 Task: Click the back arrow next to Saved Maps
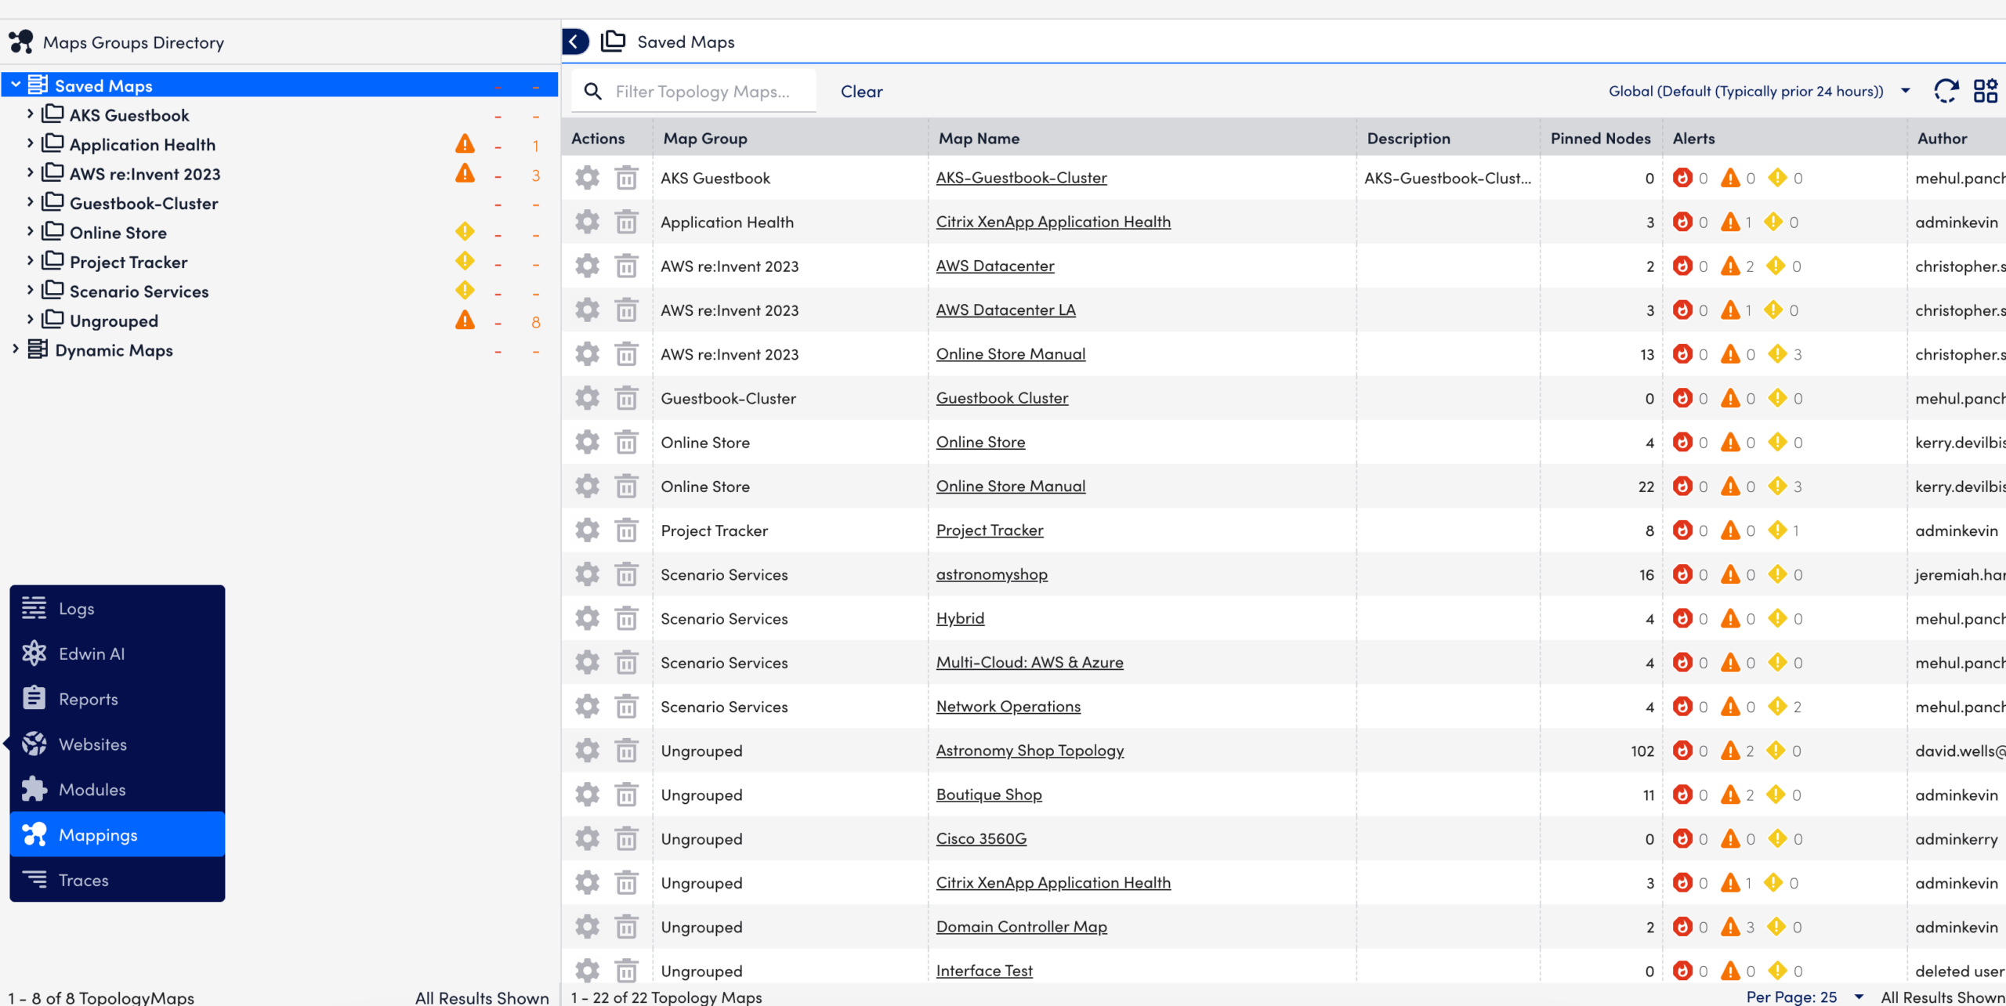click(575, 42)
